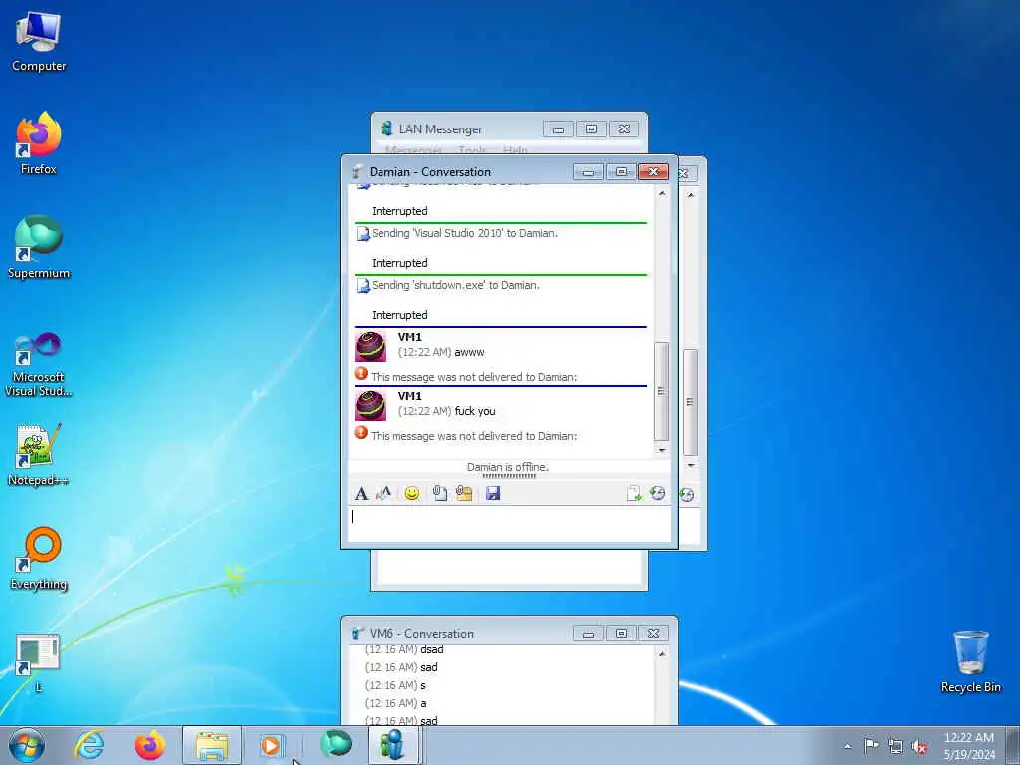Click the LAN Messenger taskbar button
This screenshot has height=765, width=1020.
tap(393, 745)
